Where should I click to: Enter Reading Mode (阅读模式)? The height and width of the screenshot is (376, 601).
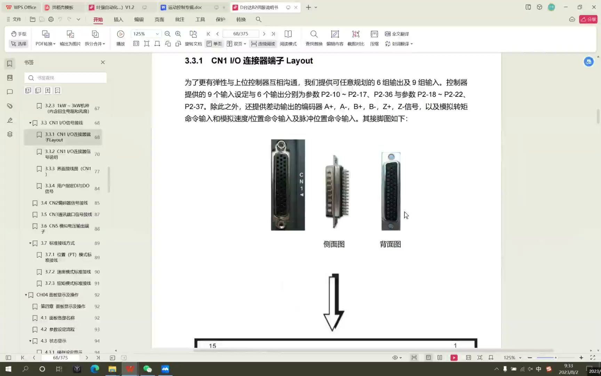click(288, 38)
